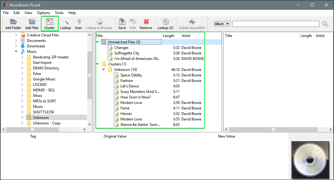Click the file icon beside Heroes

point(116,114)
